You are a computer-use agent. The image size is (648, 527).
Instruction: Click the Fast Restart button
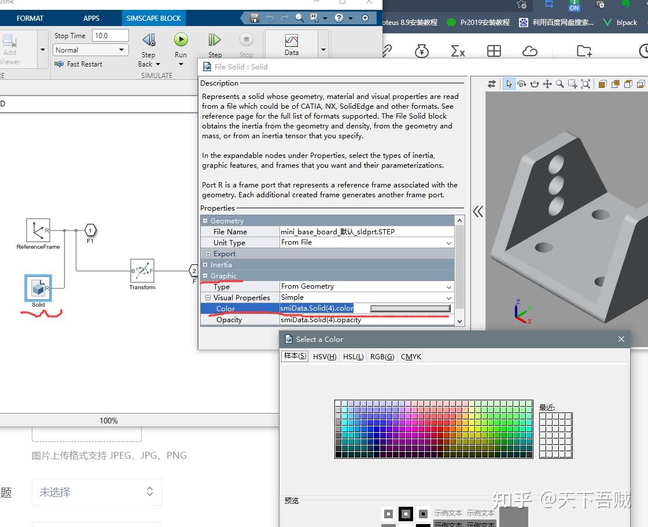tap(79, 64)
